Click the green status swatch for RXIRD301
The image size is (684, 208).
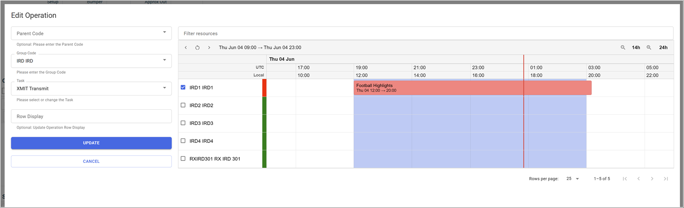click(264, 159)
